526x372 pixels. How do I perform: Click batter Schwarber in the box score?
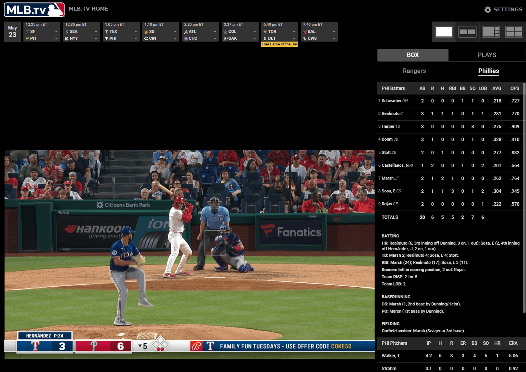[392, 101]
